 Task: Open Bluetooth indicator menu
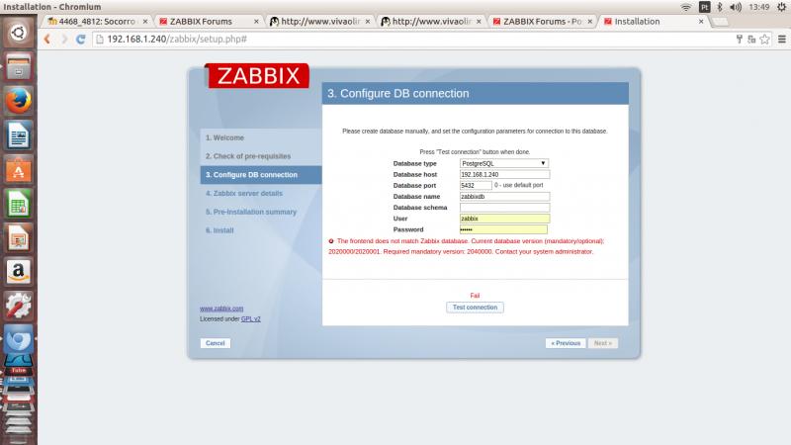pyautogui.click(x=720, y=7)
